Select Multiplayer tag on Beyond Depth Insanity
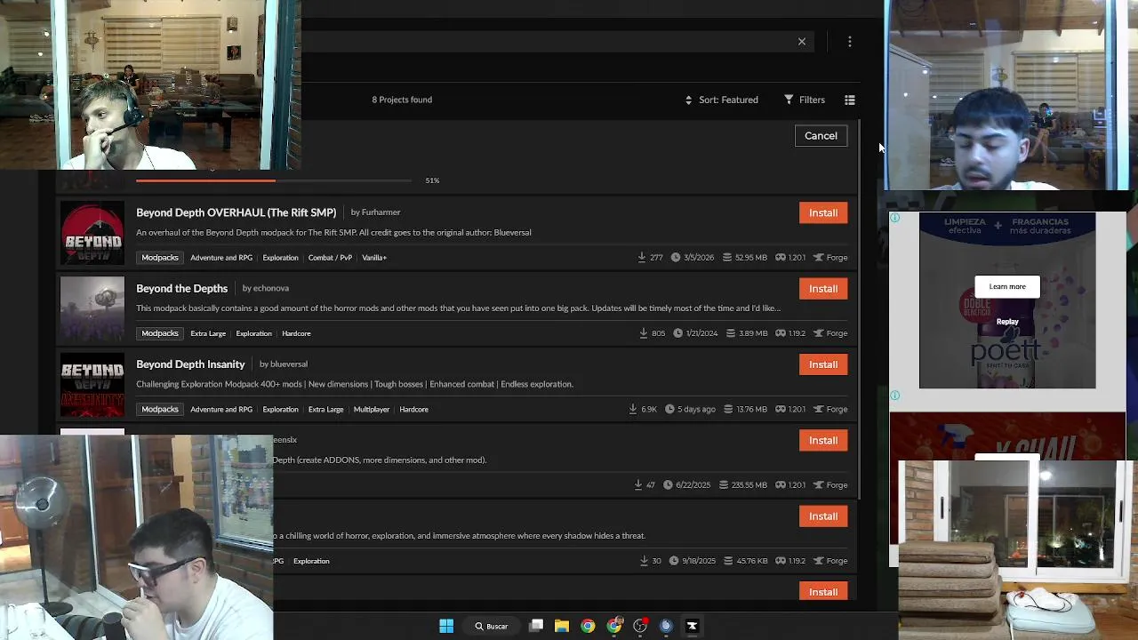This screenshot has height=640, width=1138. 372,409
